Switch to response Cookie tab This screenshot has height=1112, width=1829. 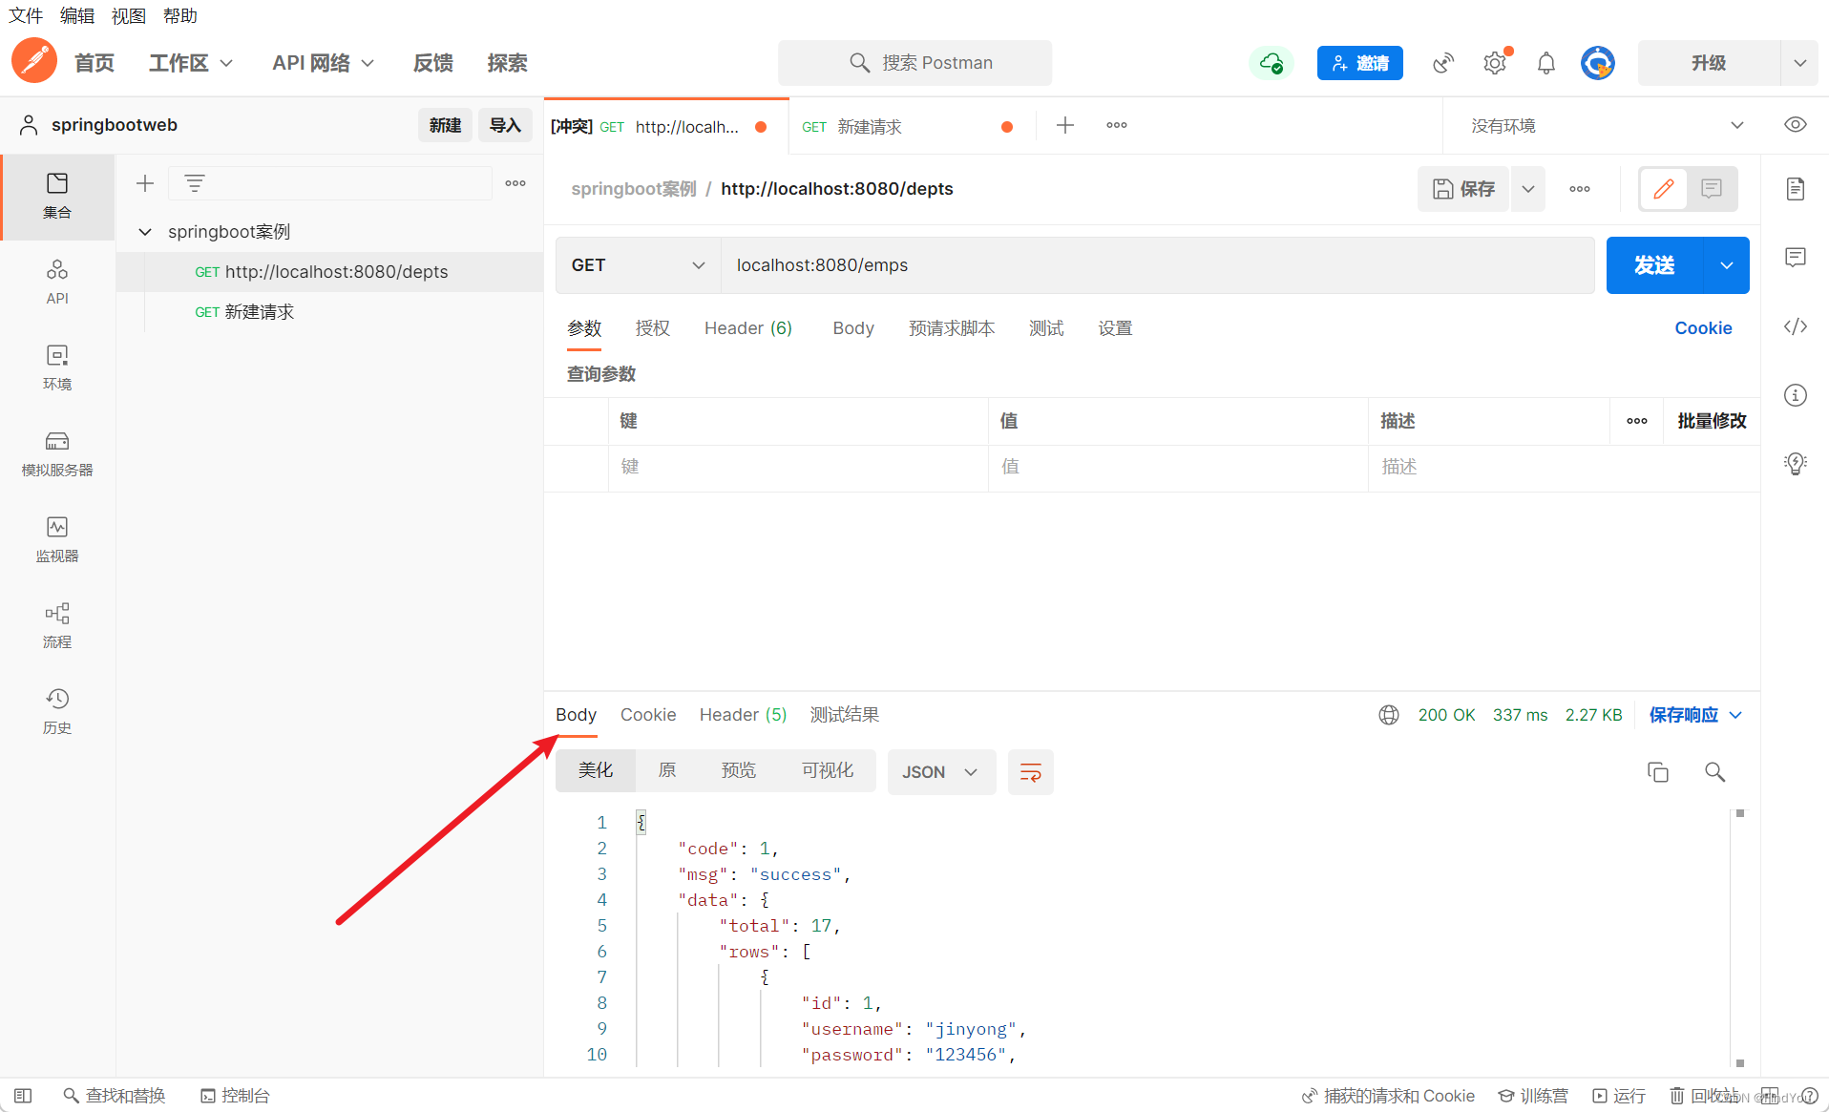click(x=648, y=715)
